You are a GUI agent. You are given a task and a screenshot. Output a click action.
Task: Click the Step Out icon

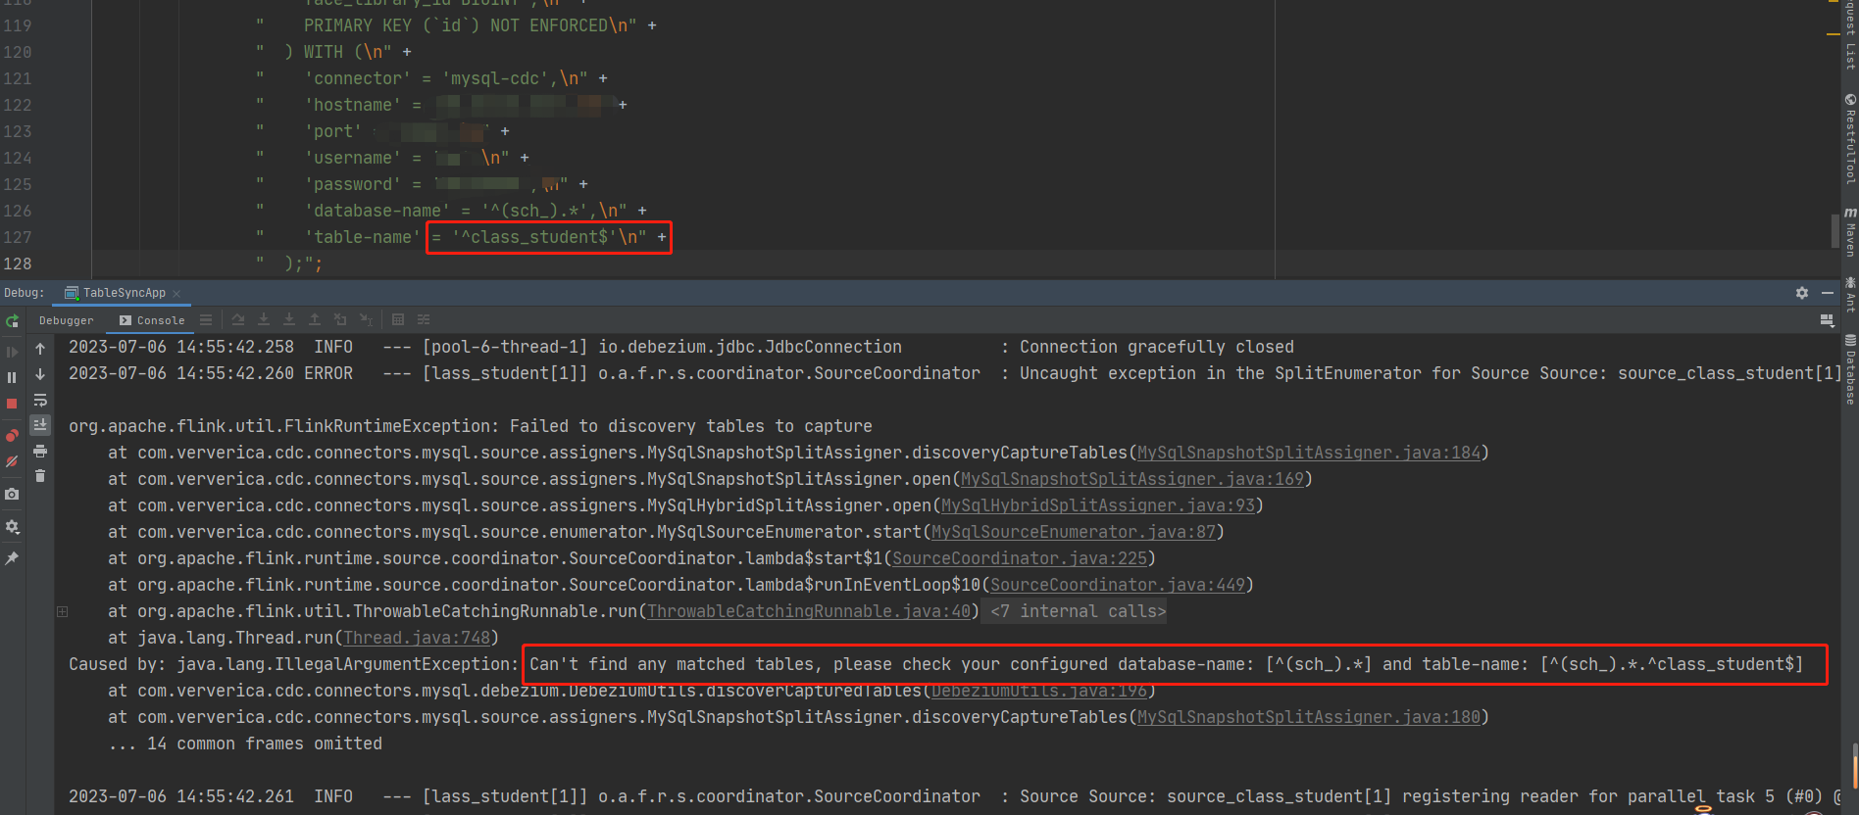pyautogui.click(x=315, y=320)
